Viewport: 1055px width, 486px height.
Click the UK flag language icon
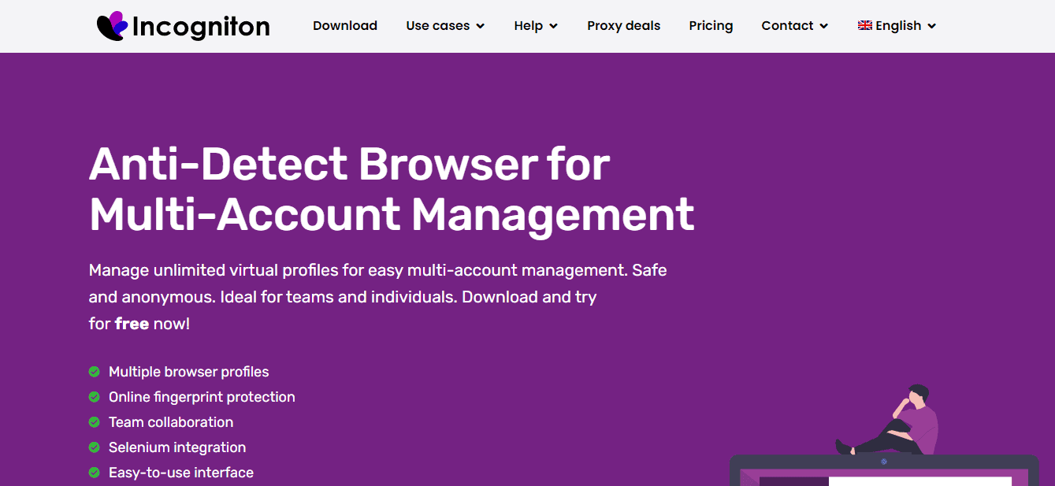pyautogui.click(x=864, y=25)
